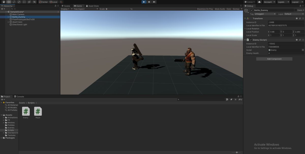This screenshot has height=154, width=305.
Task: Collapse the Transform component
Action: tap(245, 19)
